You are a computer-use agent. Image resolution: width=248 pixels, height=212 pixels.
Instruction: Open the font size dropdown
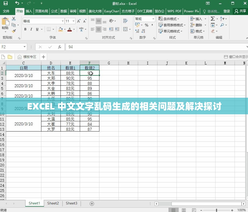73,21
